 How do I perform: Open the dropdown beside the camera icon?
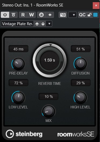click(73, 15)
